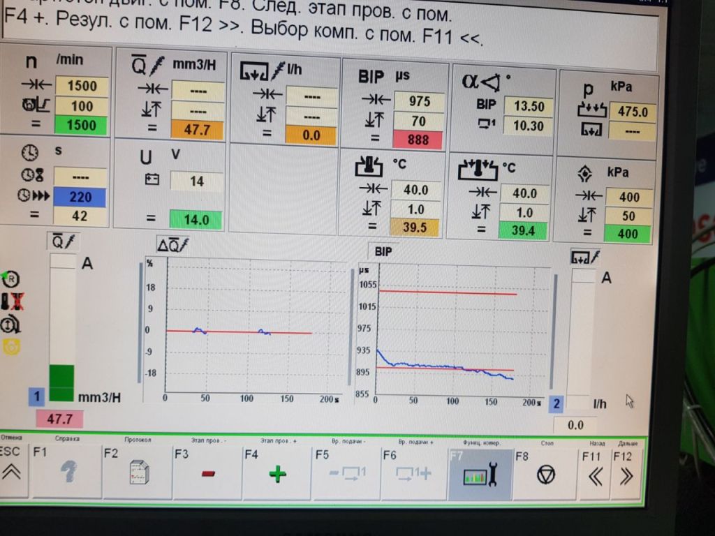The image size is (715, 536).
Task: Click the 50 kPa tolerance field
Action: pos(628,216)
